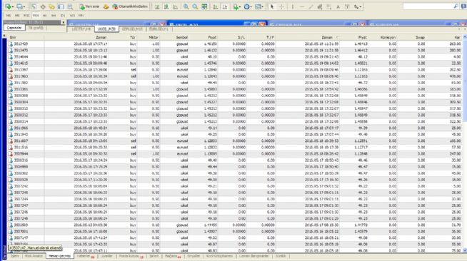Select the trendline tool
The height and width of the screenshot is (261, 467).
click(311, 6)
